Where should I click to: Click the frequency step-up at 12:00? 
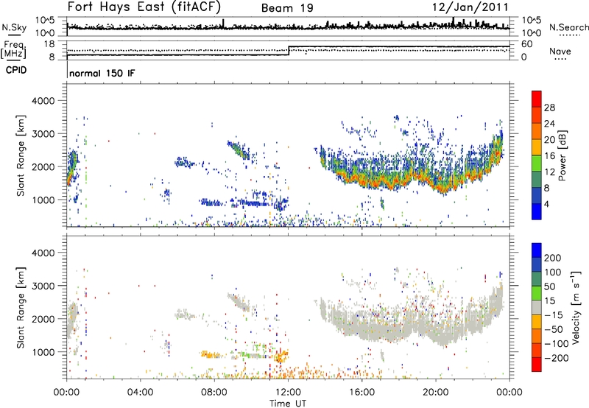click(289, 51)
